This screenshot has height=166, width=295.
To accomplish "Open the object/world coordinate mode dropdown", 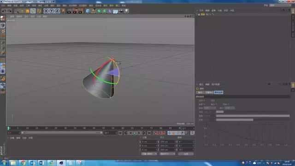I will 149,154.
